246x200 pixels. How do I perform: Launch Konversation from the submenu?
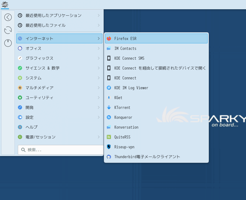point(156,127)
